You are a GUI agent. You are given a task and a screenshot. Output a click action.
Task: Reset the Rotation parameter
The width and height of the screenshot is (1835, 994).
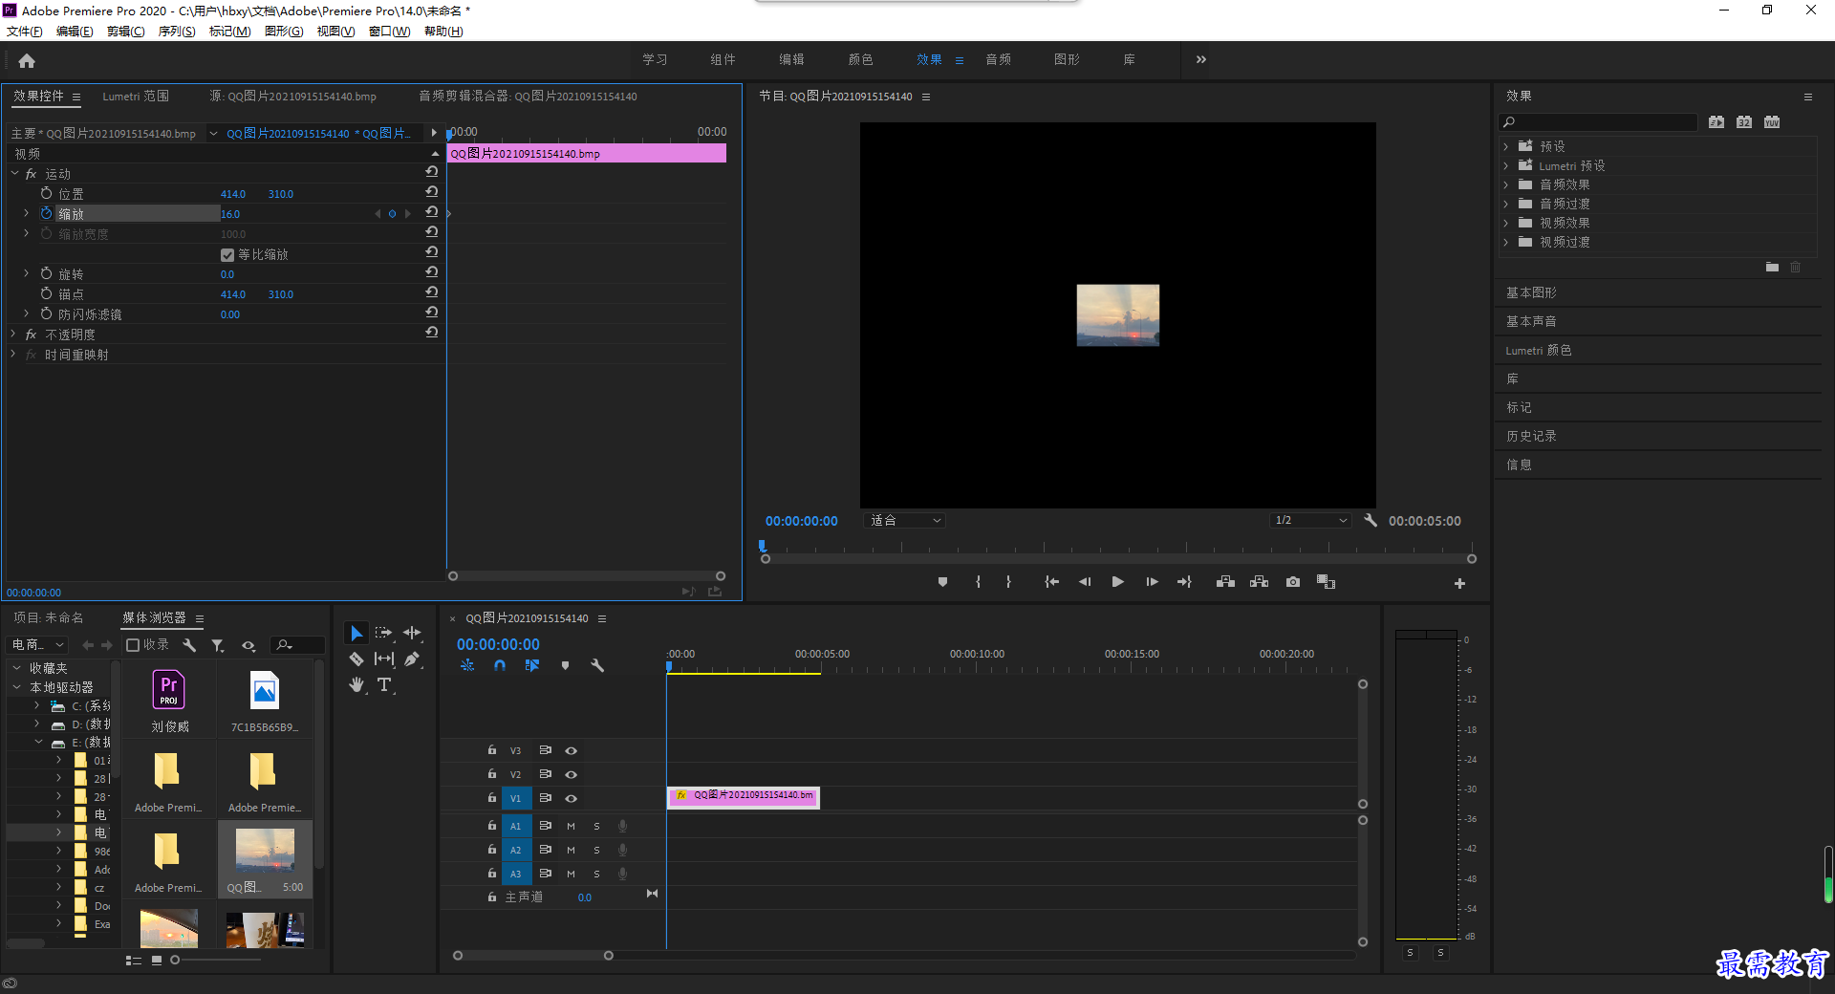click(x=432, y=273)
